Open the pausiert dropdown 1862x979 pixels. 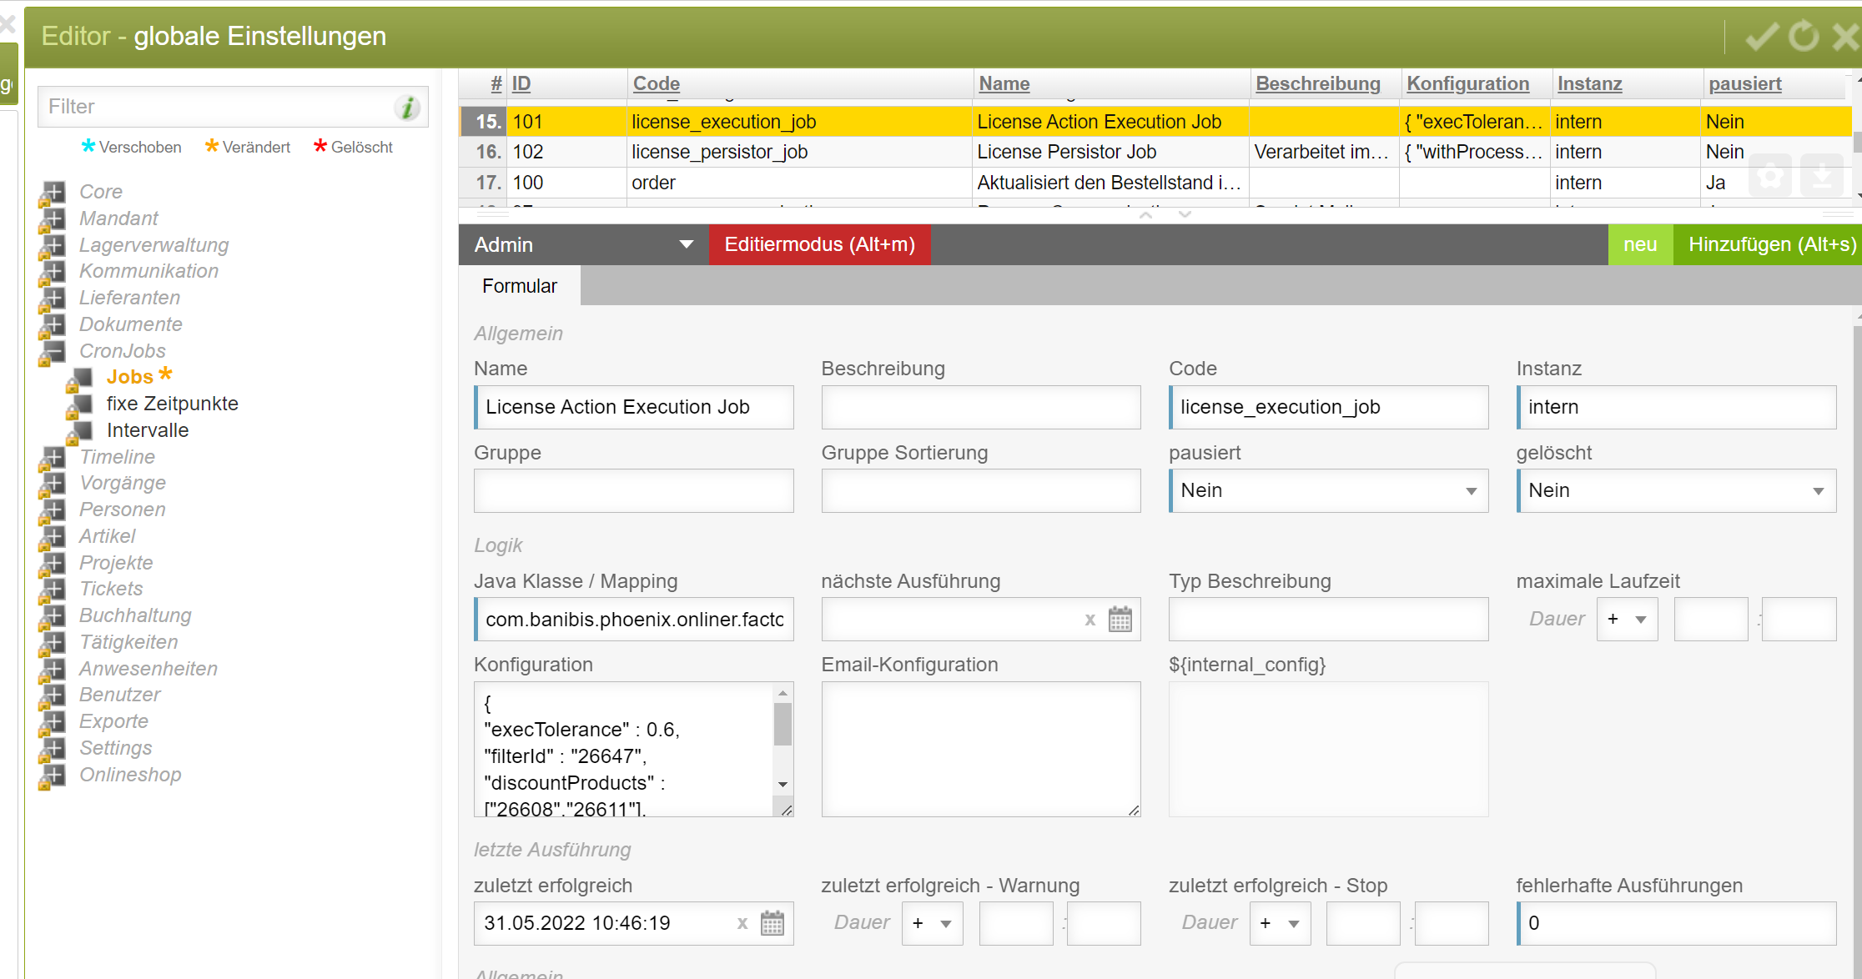pos(1329,490)
